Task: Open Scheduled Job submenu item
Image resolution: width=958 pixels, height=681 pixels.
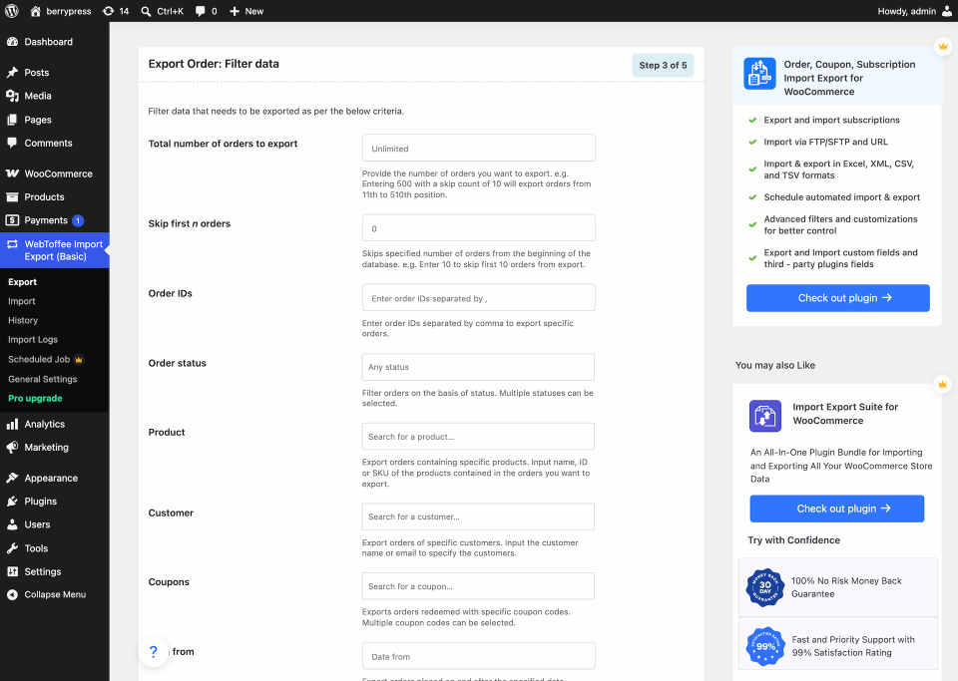Action: (39, 359)
